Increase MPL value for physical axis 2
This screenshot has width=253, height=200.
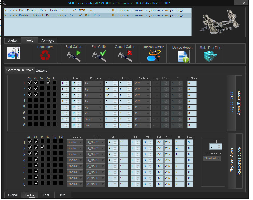click(150, 147)
